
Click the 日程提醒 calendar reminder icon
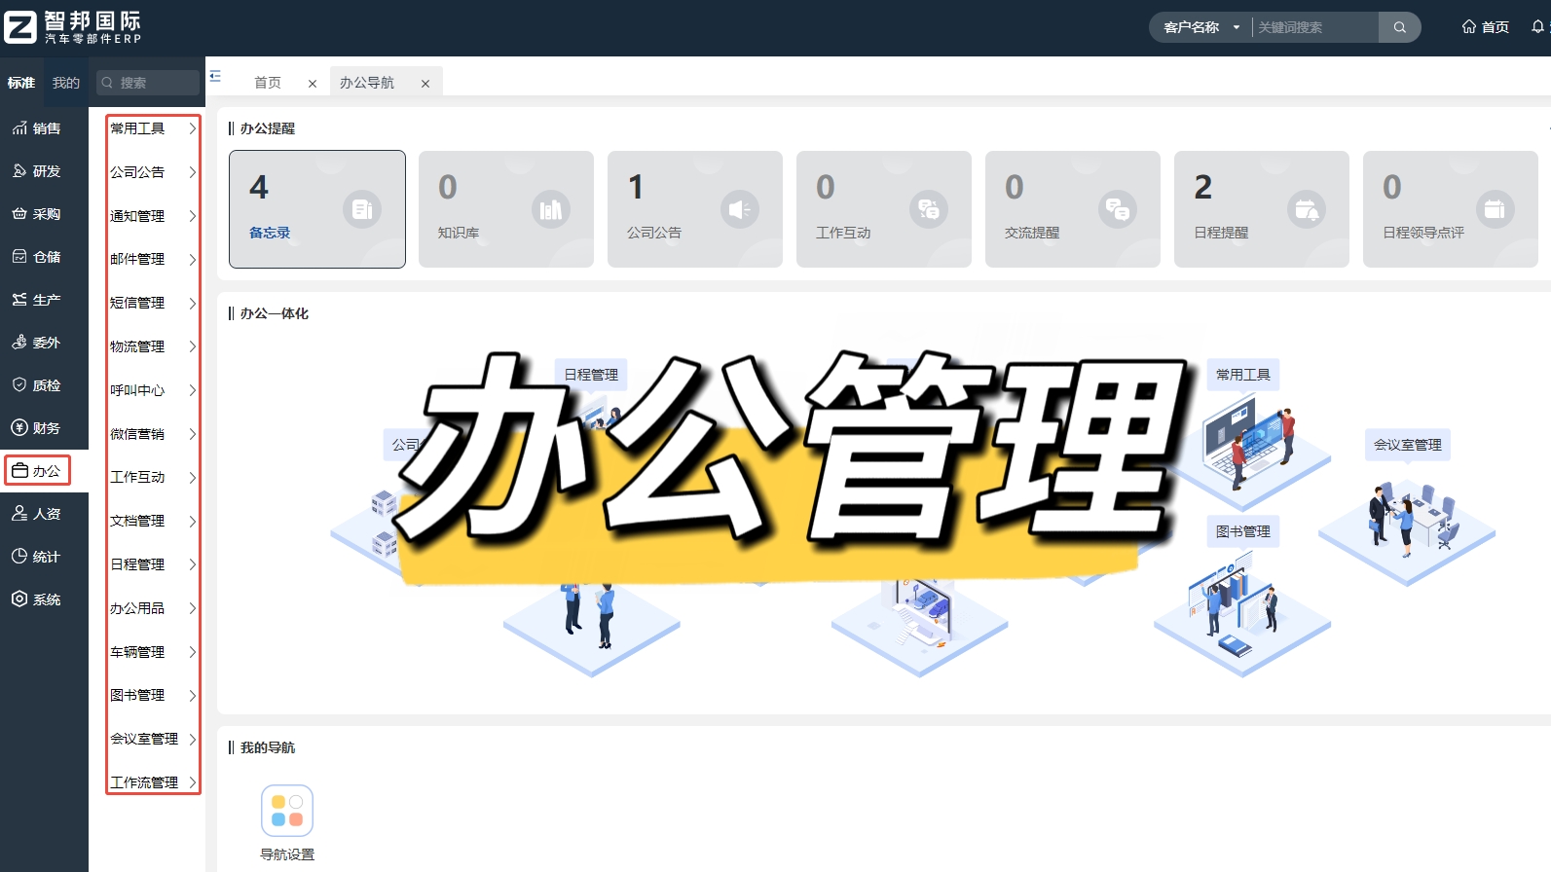click(1307, 209)
